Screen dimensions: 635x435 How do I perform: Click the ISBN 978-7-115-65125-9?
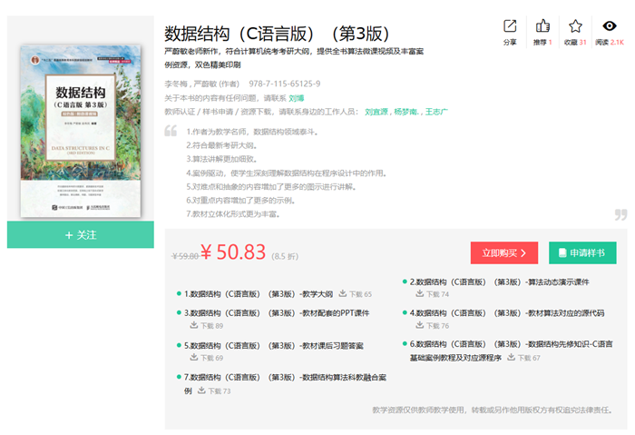pos(284,84)
